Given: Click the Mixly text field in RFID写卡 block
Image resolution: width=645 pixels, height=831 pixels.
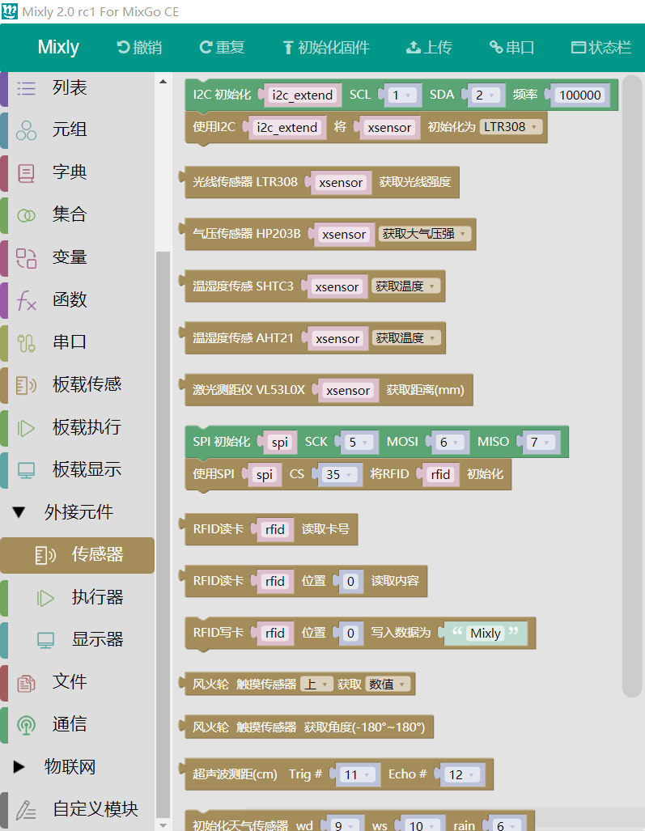Looking at the screenshot, I should 486,634.
